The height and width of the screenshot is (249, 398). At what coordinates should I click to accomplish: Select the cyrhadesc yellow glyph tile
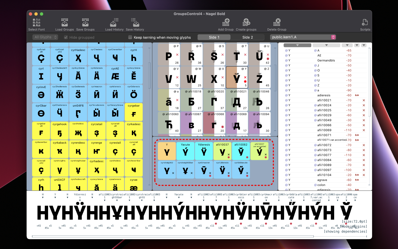(x=97, y=167)
